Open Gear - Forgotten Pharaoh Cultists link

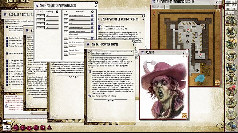(x=90, y=96)
